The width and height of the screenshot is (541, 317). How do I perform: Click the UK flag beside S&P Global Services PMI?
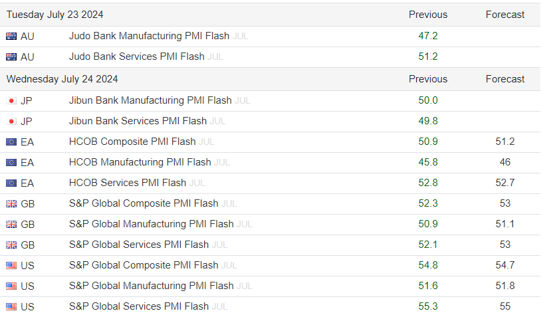11,245
